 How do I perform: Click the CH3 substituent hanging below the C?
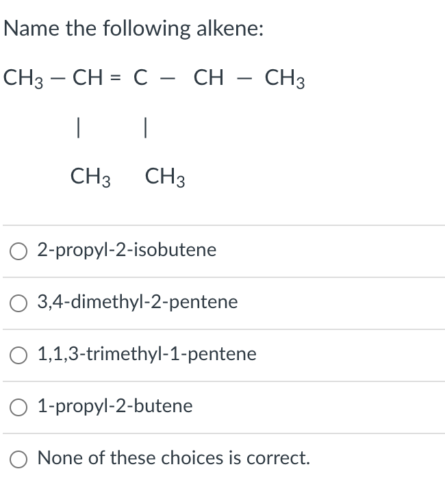coord(165,177)
